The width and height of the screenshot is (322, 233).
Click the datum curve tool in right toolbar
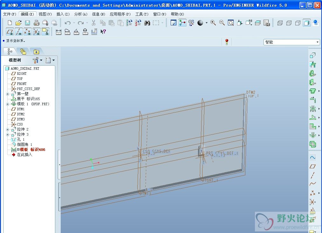[312, 184]
